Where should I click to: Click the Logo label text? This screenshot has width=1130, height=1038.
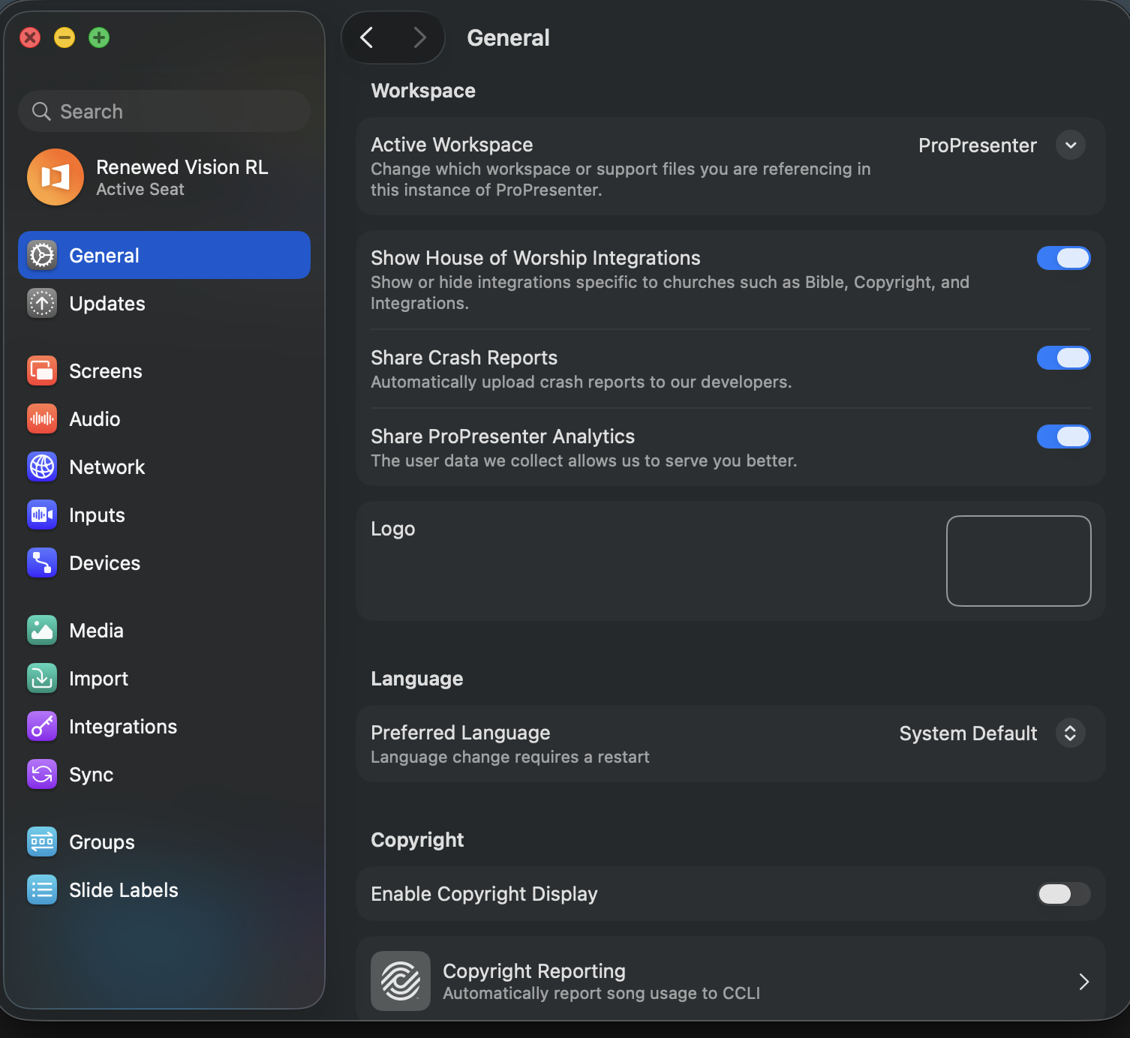[393, 529]
